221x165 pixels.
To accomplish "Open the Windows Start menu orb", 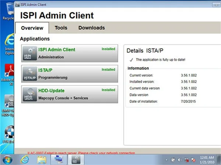I will [x=7, y=159].
